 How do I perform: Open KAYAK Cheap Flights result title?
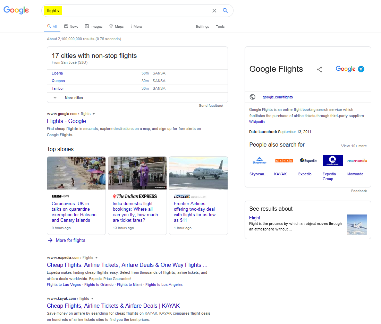113,306
